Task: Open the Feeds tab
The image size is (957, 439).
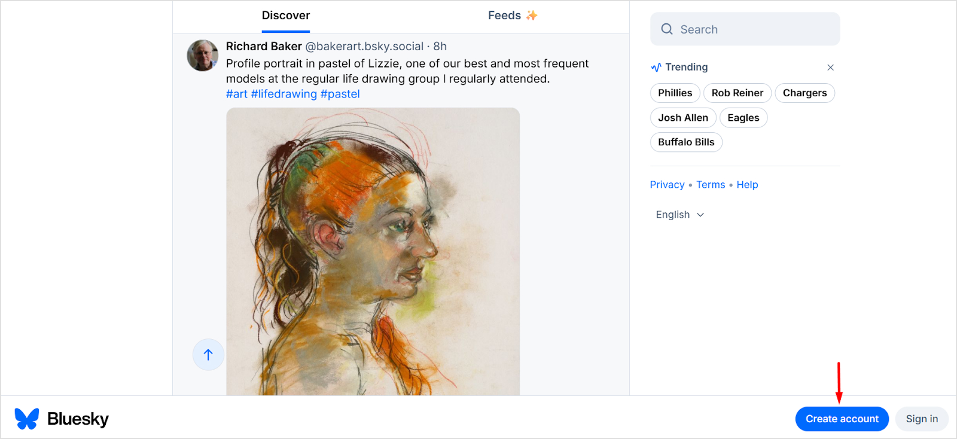Action: point(512,16)
